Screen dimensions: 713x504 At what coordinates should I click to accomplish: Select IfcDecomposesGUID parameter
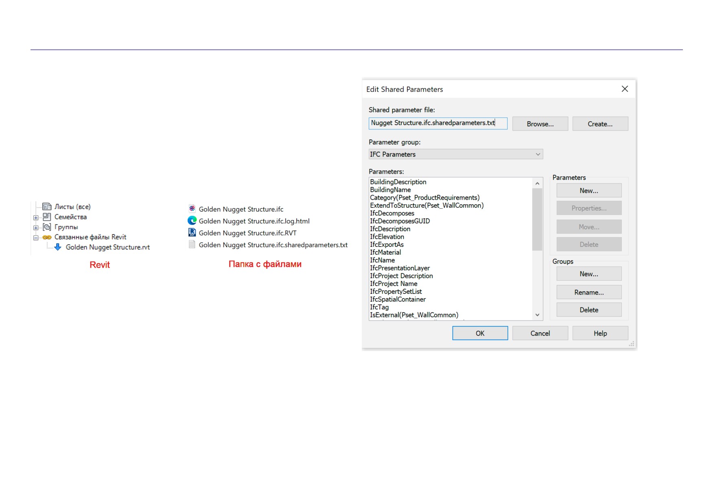(400, 221)
